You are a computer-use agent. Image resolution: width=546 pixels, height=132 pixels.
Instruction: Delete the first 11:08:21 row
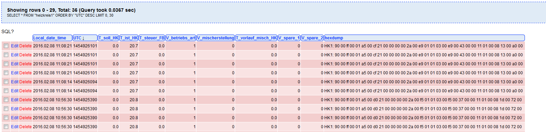coord(25,46)
